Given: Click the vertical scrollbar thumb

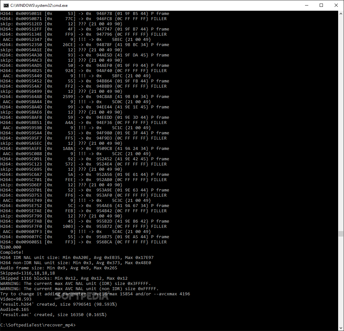Looking at the screenshot, I should click(x=341, y=234).
